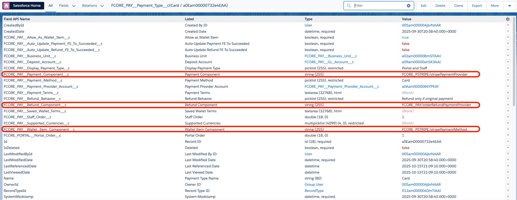Open the FCORE_PAY__Payment_Provider_Account__c type link
Viewport: 517px width, 200px height.
342,87
